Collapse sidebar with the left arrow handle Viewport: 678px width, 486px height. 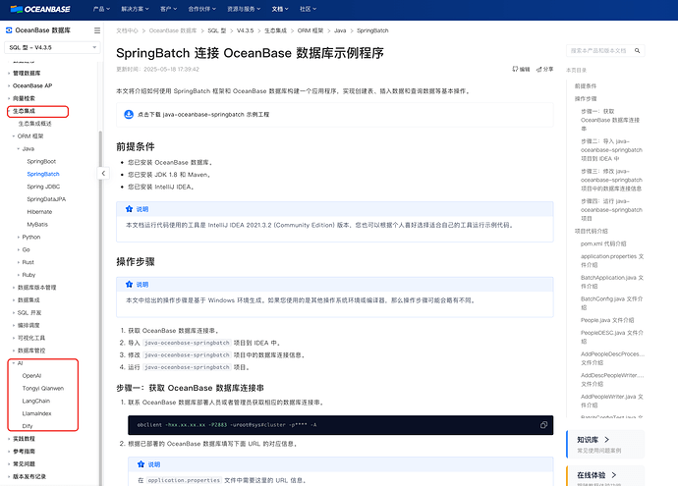(103, 173)
